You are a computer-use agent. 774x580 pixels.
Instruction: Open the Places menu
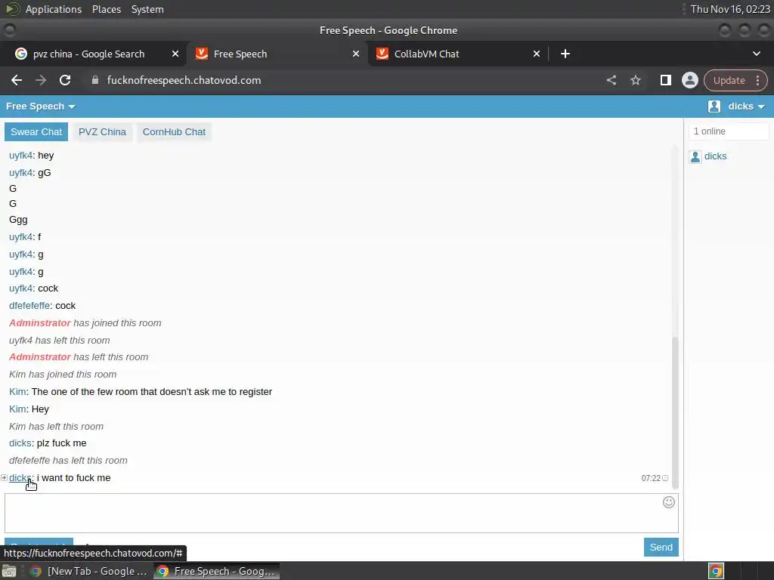point(107,9)
